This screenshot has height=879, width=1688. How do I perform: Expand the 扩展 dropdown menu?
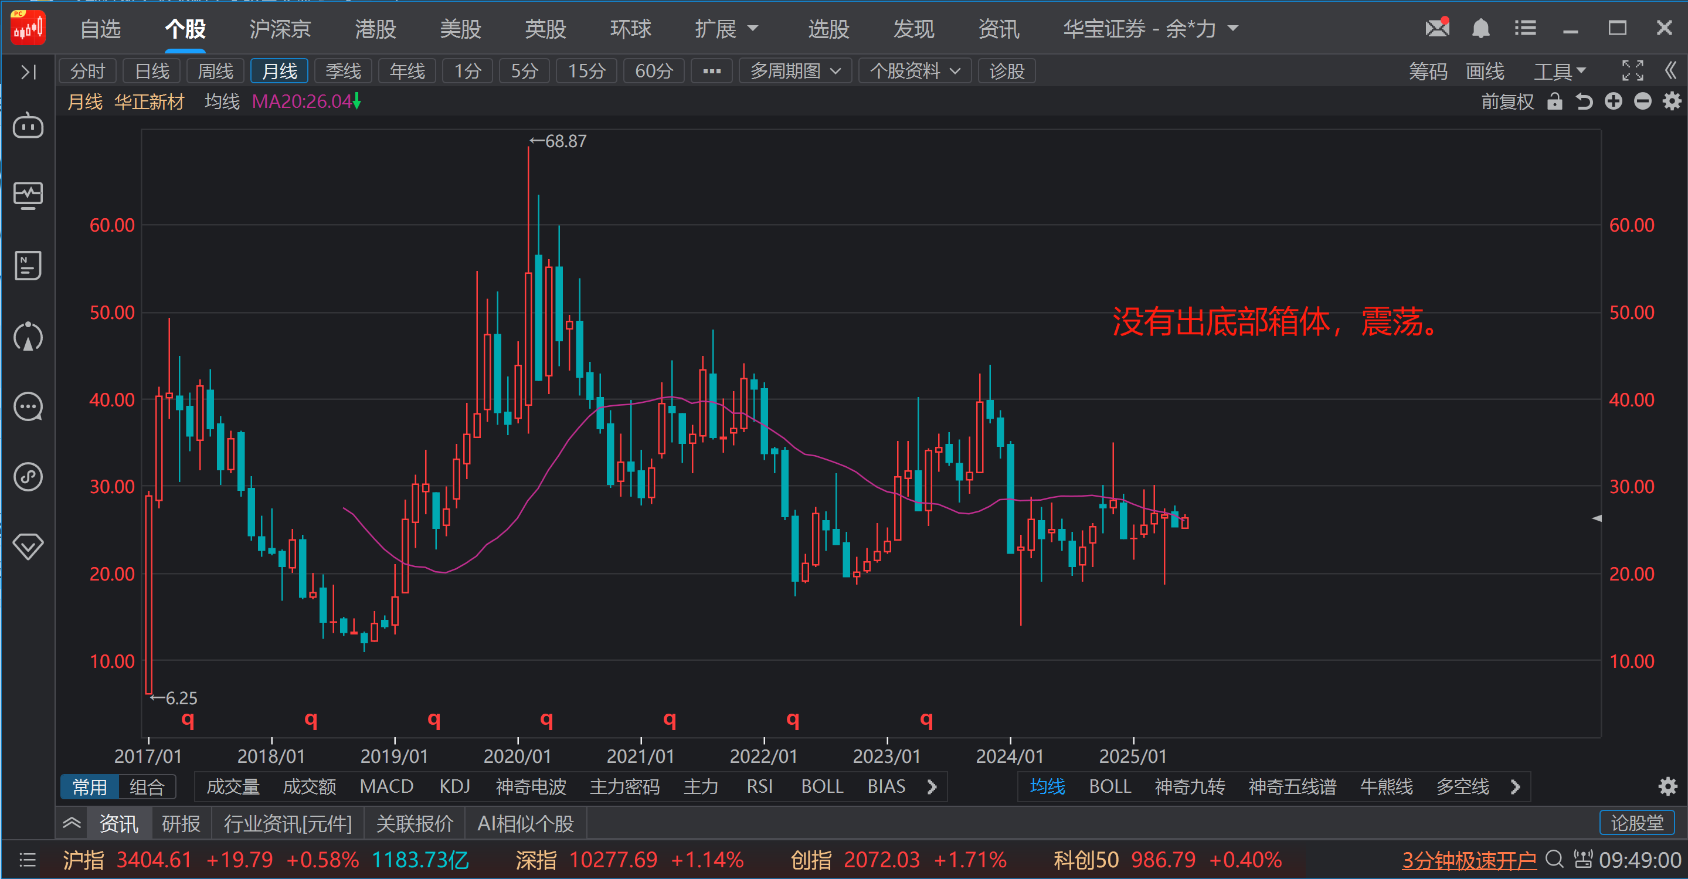[726, 28]
